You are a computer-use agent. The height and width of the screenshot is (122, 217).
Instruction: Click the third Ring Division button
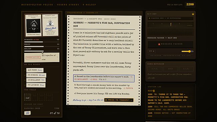tap(186, 69)
